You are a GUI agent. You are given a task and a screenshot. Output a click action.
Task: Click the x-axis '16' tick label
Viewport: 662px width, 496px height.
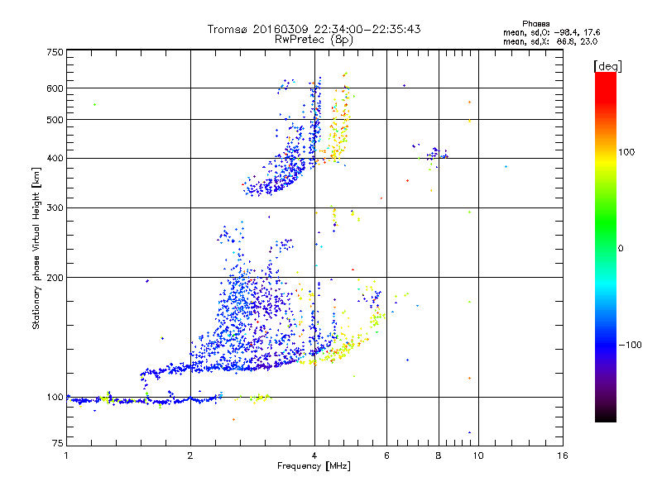(x=563, y=455)
